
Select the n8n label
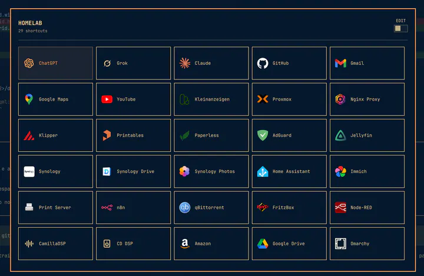point(121,208)
